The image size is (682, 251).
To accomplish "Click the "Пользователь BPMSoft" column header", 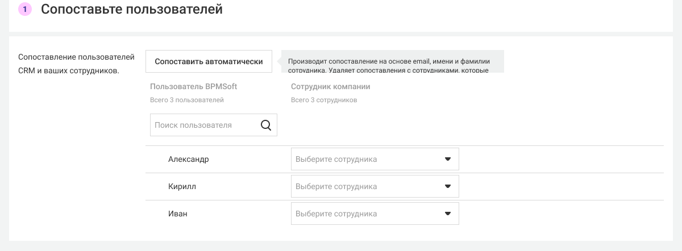I will 193,87.
